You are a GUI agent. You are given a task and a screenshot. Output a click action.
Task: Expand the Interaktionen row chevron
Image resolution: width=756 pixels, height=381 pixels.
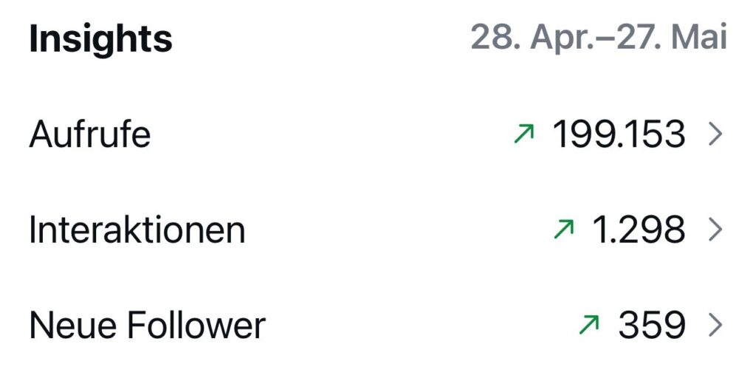tap(715, 230)
